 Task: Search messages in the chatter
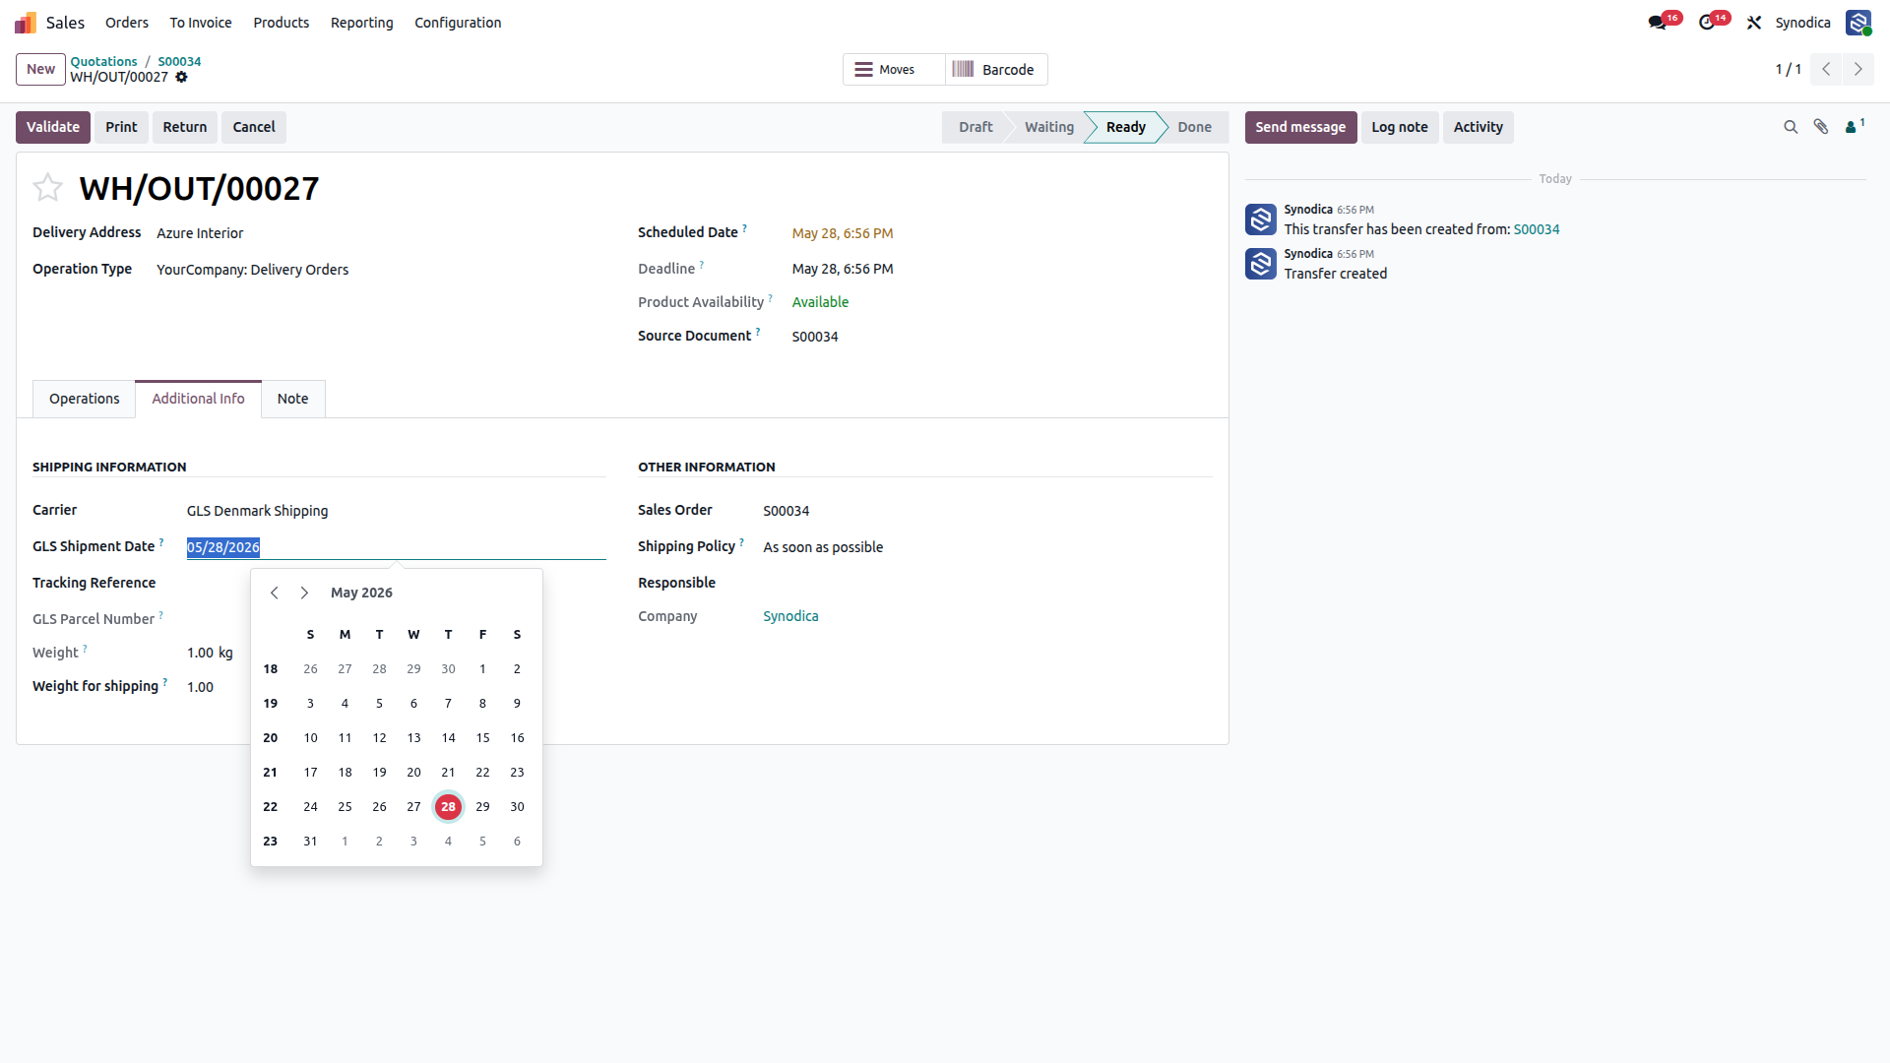coord(1791,127)
